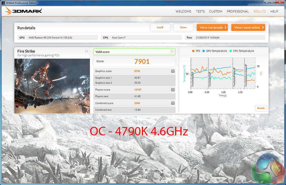
Task: Collapse the Combined score details with its arrow
Action: (173, 103)
